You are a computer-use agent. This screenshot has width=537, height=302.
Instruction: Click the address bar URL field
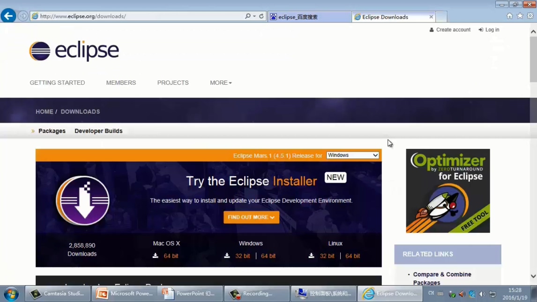point(137,16)
